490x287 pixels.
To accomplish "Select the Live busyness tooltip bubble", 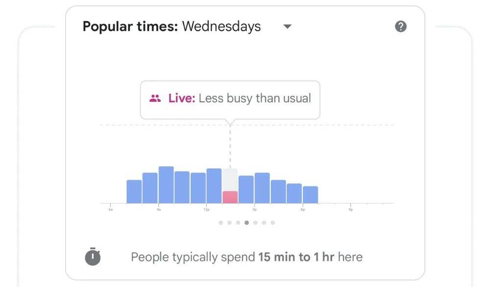I will click(230, 100).
